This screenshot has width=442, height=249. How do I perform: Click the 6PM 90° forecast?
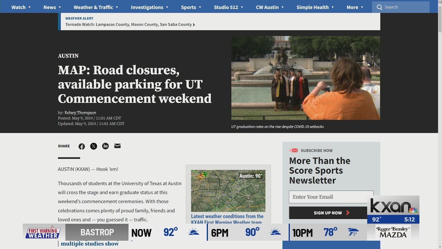pyautogui.click(x=252, y=232)
